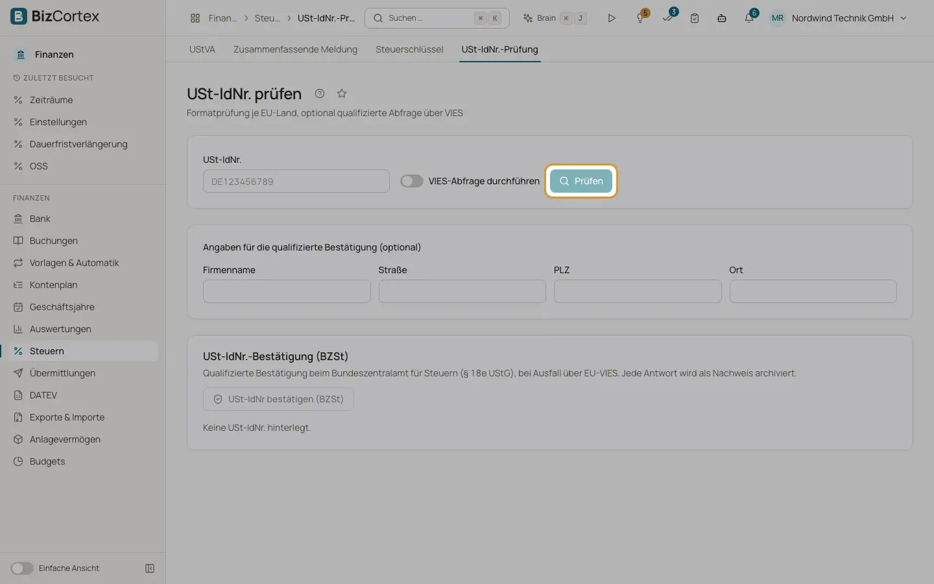Image resolution: width=934 pixels, height=584 pixels.
Task: Click USt-IdNr bestätigen (BZSt) button
Action: [x=278, y=399]
